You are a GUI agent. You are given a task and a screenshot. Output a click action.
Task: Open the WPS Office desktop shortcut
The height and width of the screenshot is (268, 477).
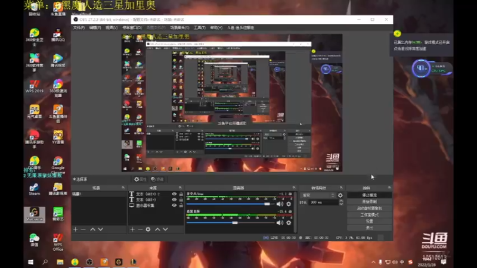tap(58, 242)
